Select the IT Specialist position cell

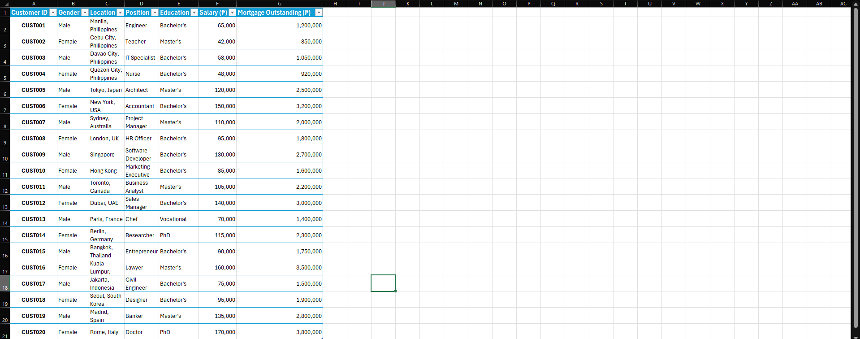[x=142, y=57]
